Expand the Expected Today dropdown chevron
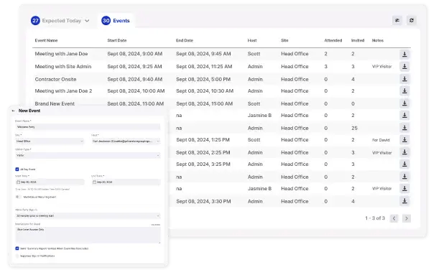Viewport: 431px width, 270px height. [x=87, y=21]
